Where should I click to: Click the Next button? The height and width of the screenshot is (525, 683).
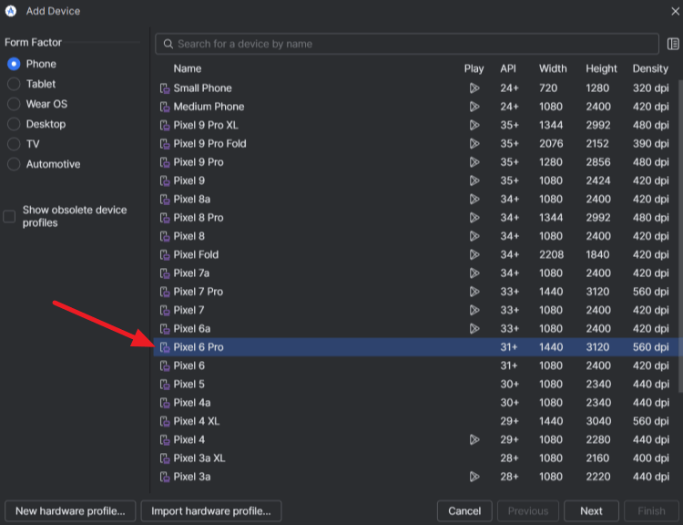coord(591,511)
